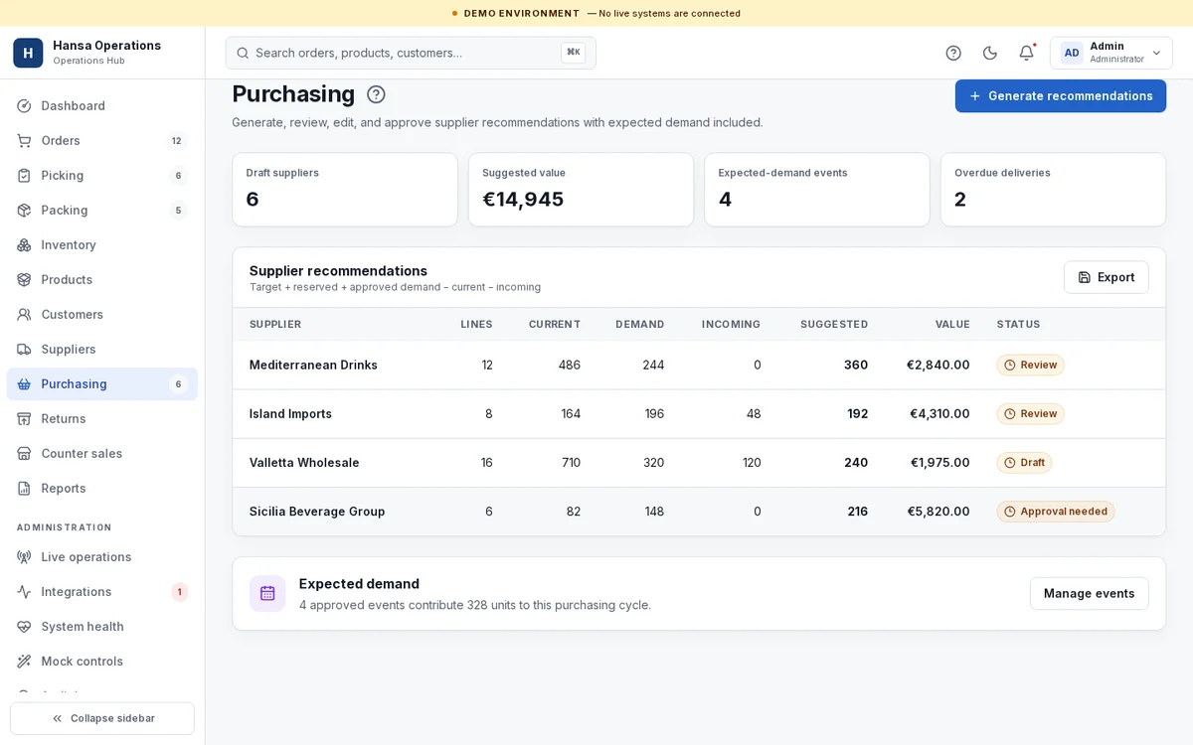Collapse the sidebar

(x=102, y=718)
